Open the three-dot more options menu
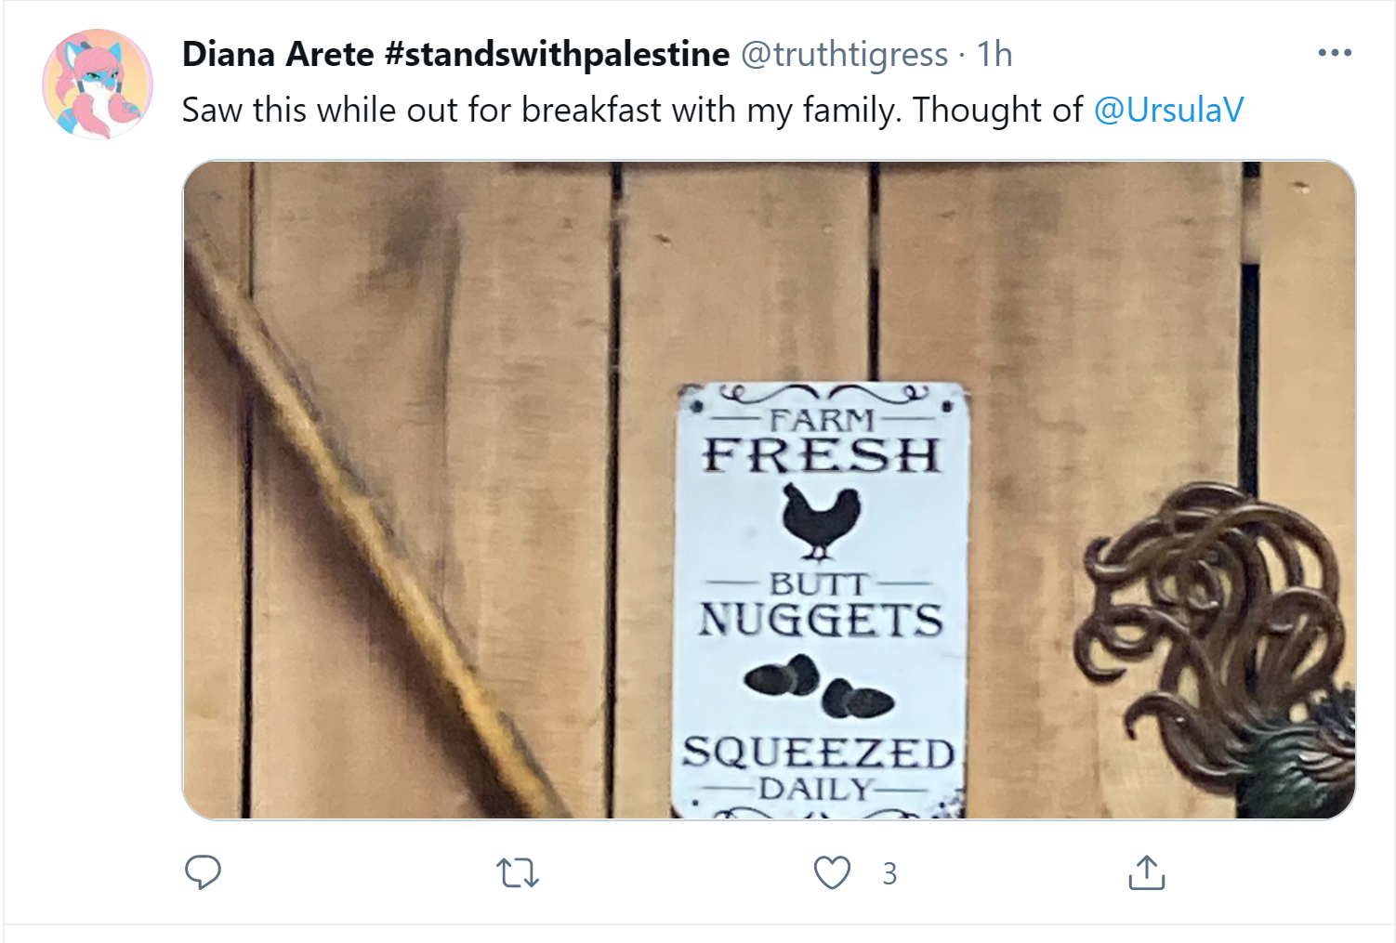1396x943 pixels. pyautogui.click(x=1335, y=53)
